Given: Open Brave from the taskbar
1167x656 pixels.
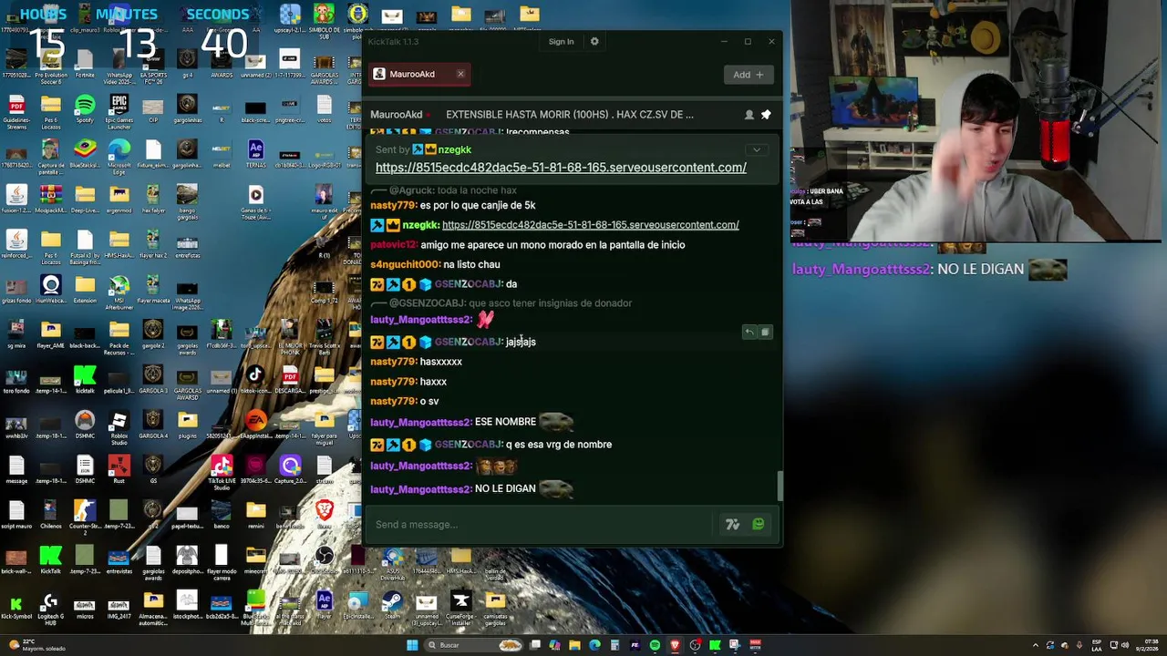Looking at the screenshot, I should point(675,645).
